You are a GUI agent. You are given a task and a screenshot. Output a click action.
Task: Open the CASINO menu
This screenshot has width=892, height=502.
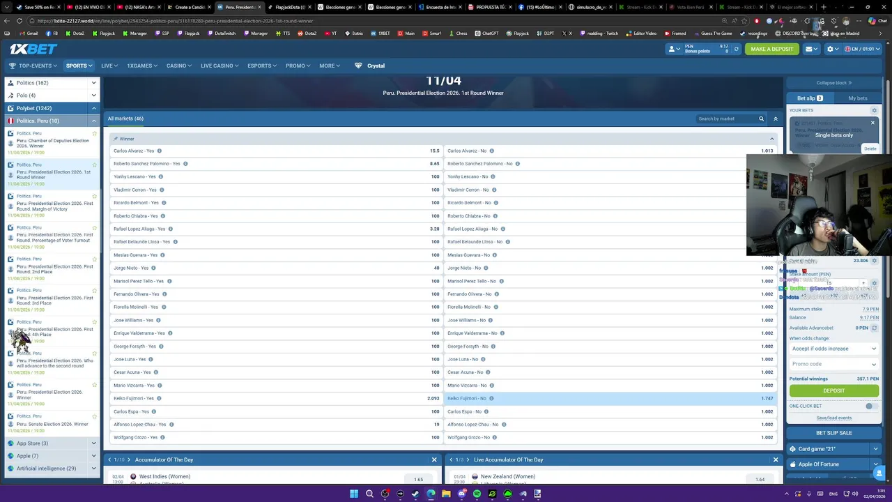point(179,66)
